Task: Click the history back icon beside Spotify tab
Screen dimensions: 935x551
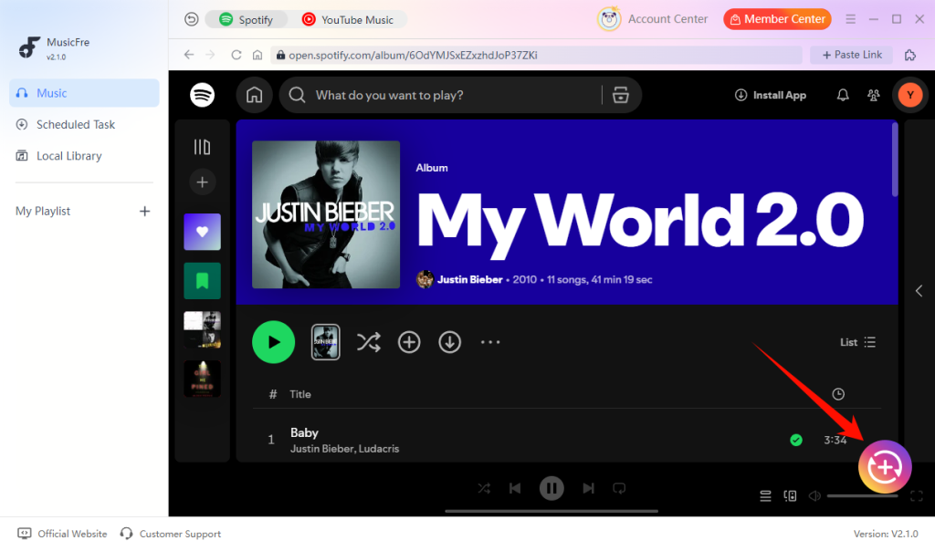Action: tap(192, 20)
